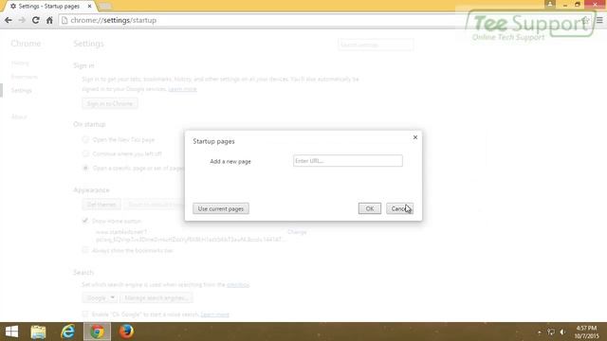Close the Settings - Startup pages tab
This screenshot has width=607, height=341.
coord(89,7)
